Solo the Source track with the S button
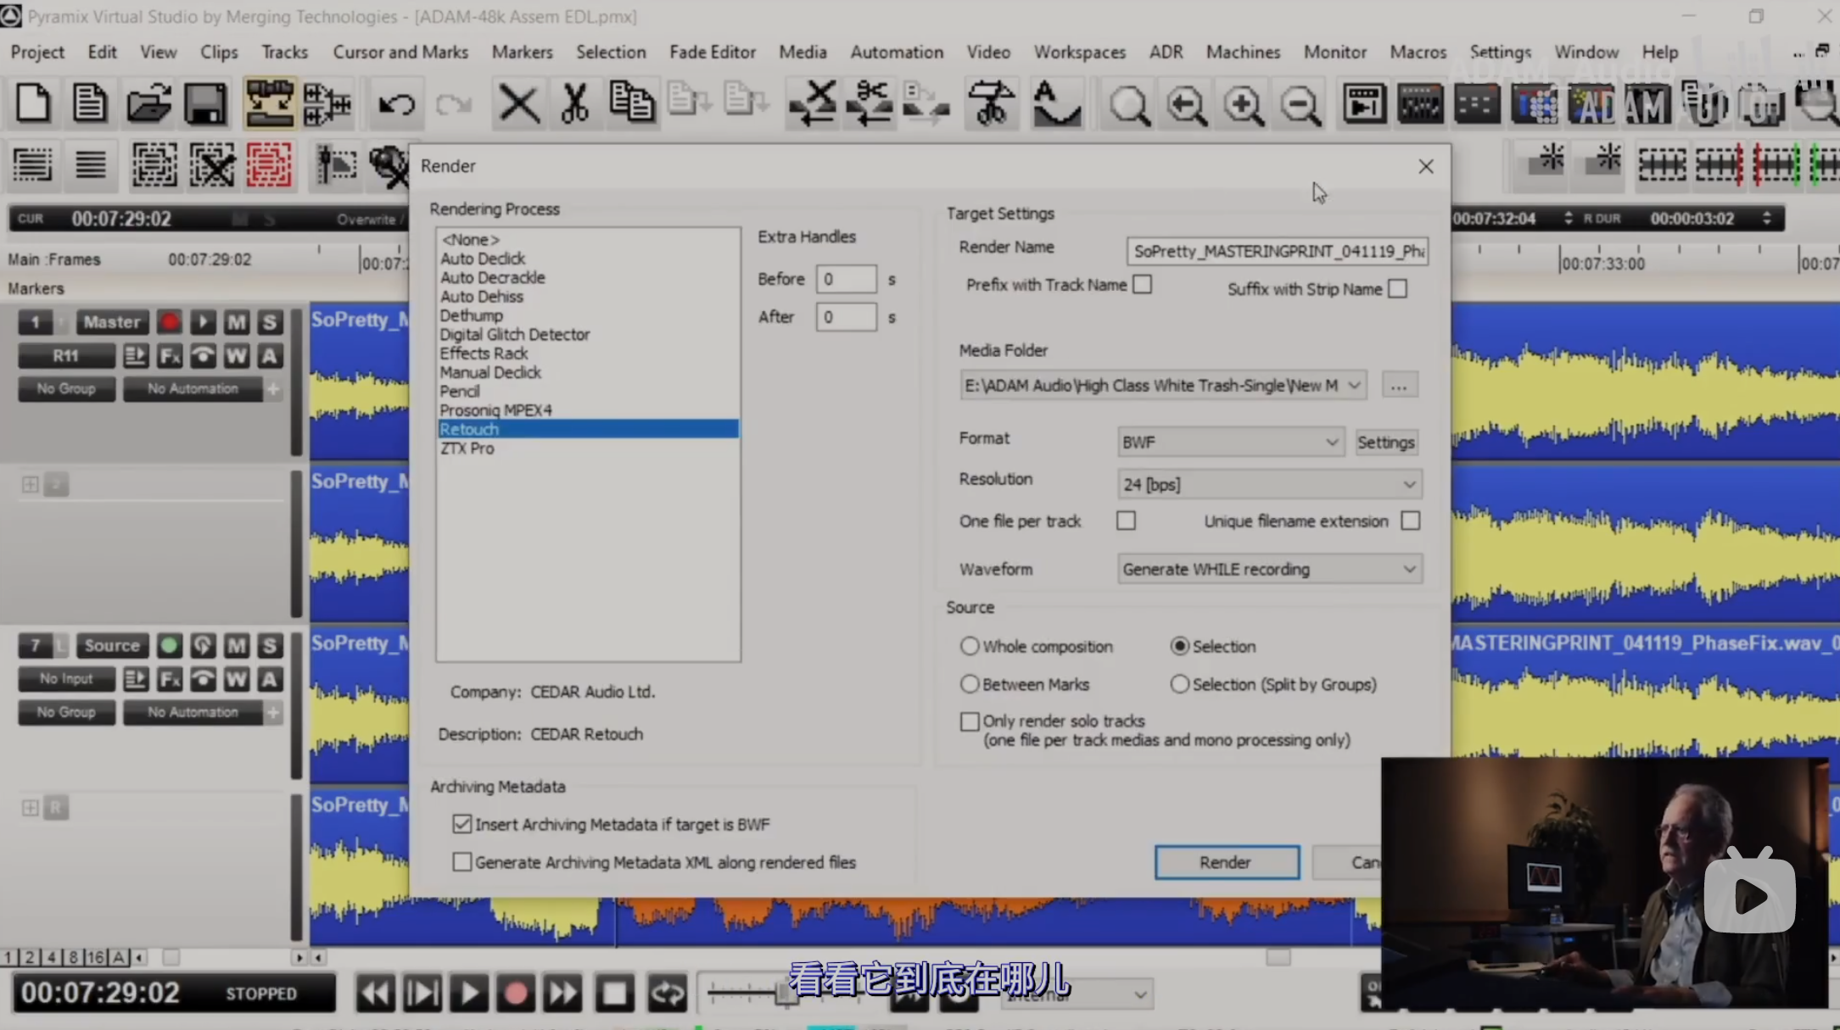The height and width of the screenshot is (1030, 1840). [x=270, y=646]
